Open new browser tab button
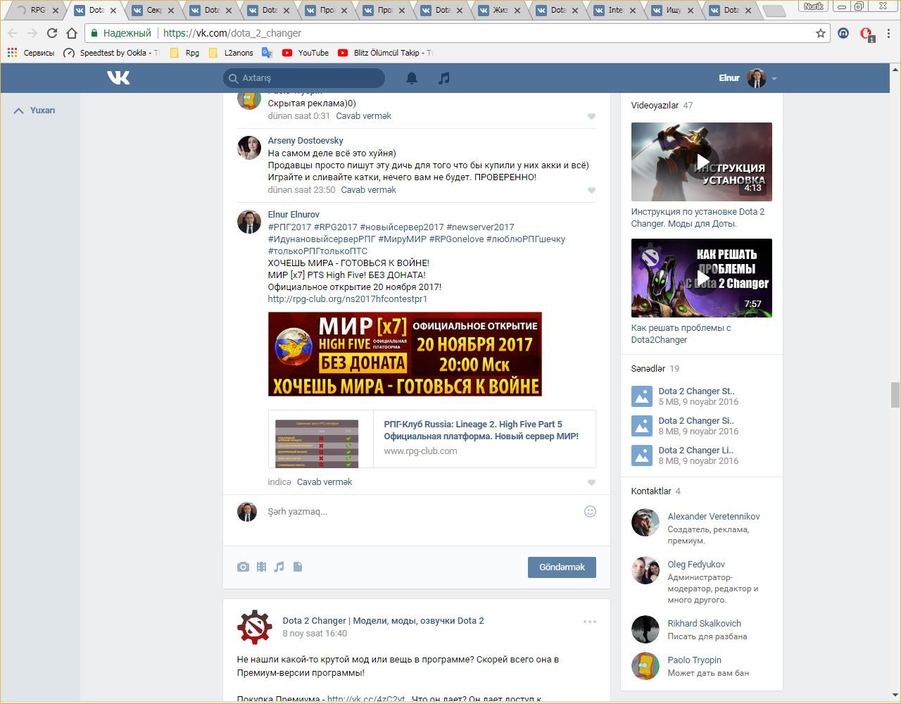The image size is (901, 704). click(x=774, y=11)
